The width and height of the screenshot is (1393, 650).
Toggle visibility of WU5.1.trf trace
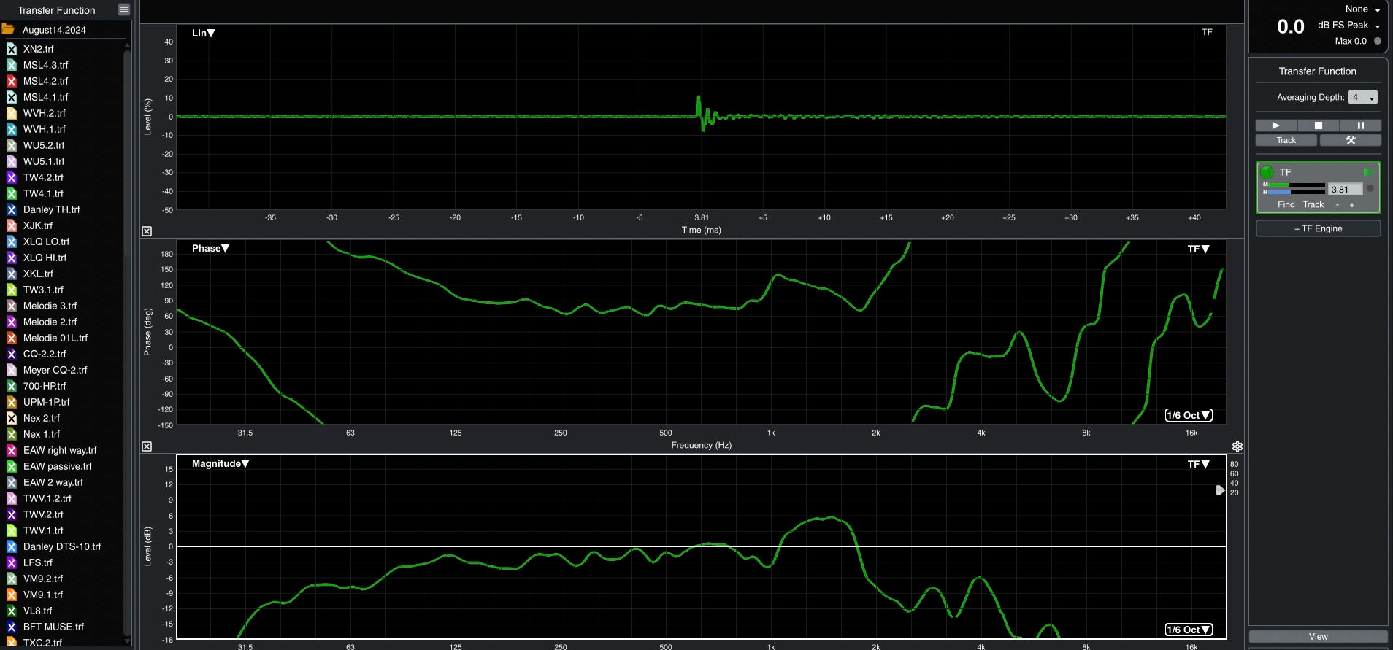pyautogui.click(x=12, y=161)
